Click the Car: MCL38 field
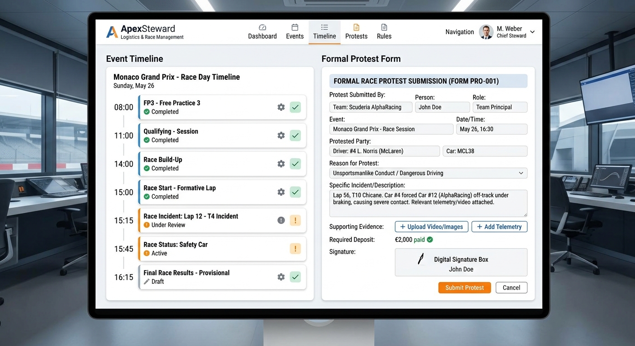This screenshot has height=346, width=635. click(485, 151)
